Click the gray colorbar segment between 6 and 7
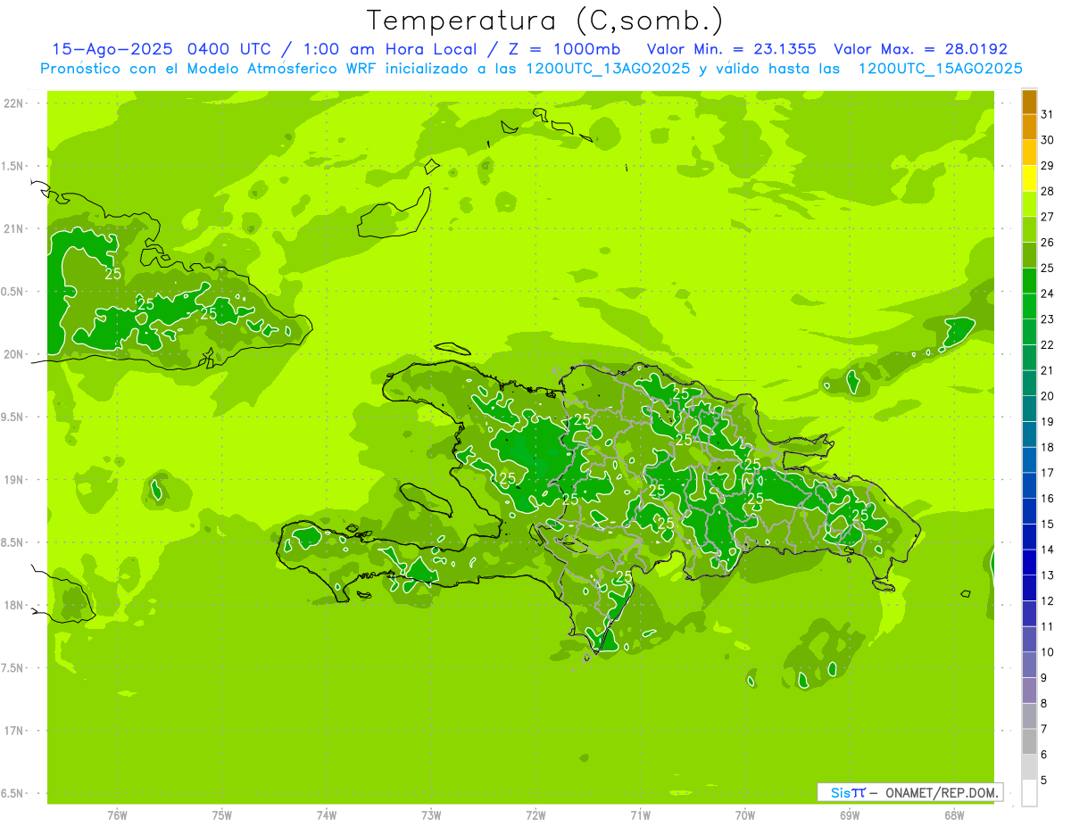The image size is (1071, 827). pyautogui.click(x=1029, y=741)
